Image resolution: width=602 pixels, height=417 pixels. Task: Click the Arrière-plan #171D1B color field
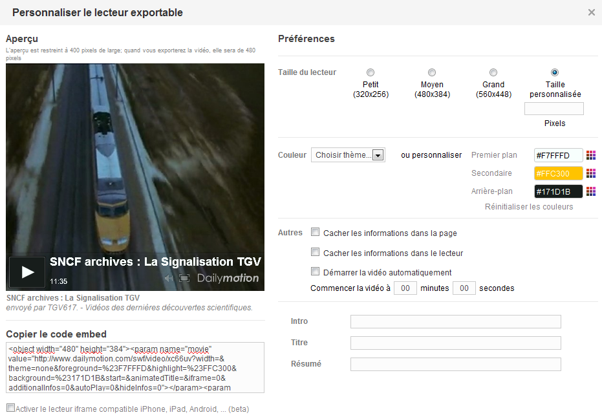558,191
